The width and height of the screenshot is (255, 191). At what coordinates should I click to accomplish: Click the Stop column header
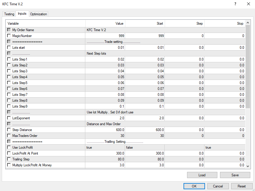(x=225, y=24)
